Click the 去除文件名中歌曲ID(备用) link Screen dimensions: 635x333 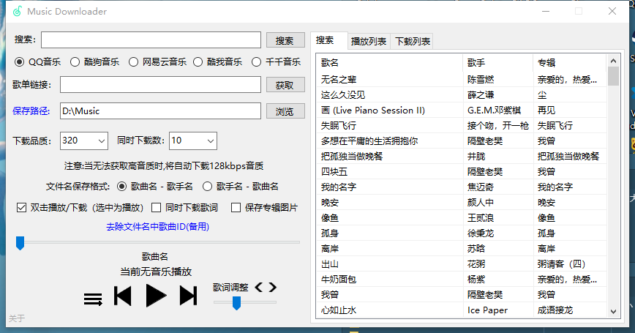[x=157, y=226]
